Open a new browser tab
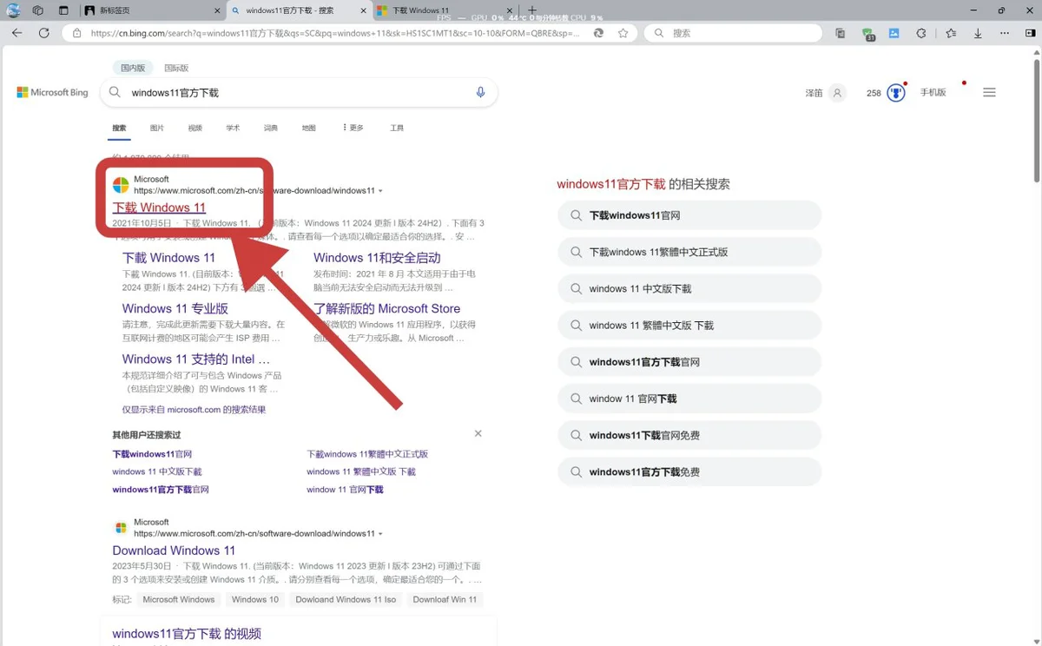The height and width of the screenshot is (646, 1042). [x=532, y=10]
